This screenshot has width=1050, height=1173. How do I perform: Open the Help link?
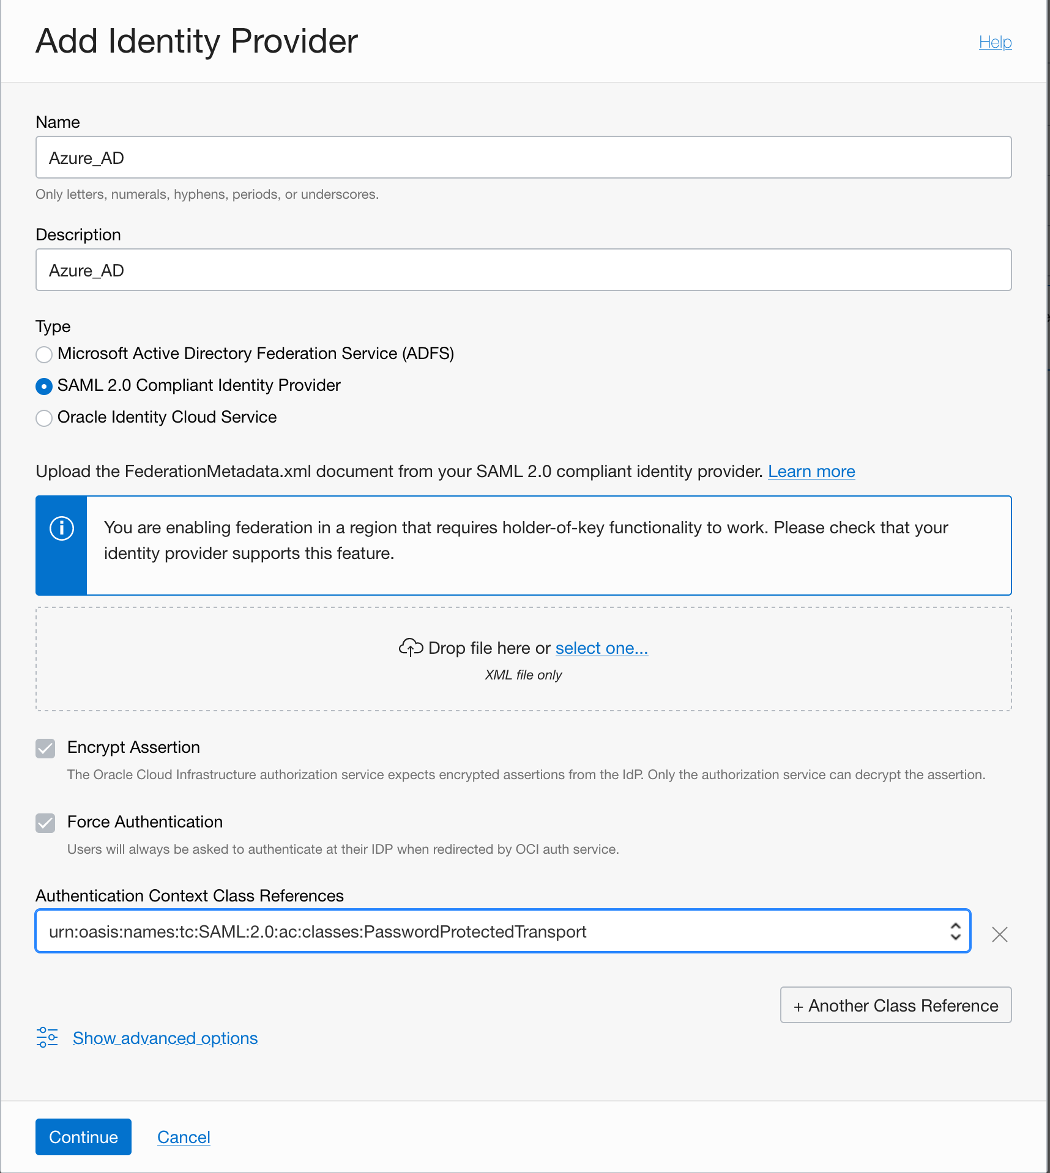995,42
